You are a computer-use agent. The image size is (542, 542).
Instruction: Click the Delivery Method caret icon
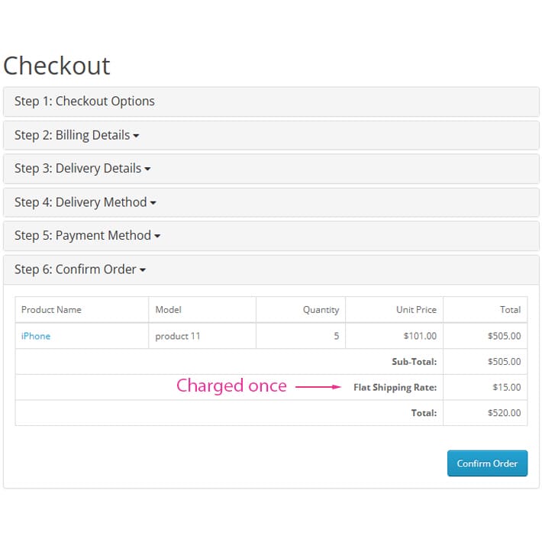153,203
